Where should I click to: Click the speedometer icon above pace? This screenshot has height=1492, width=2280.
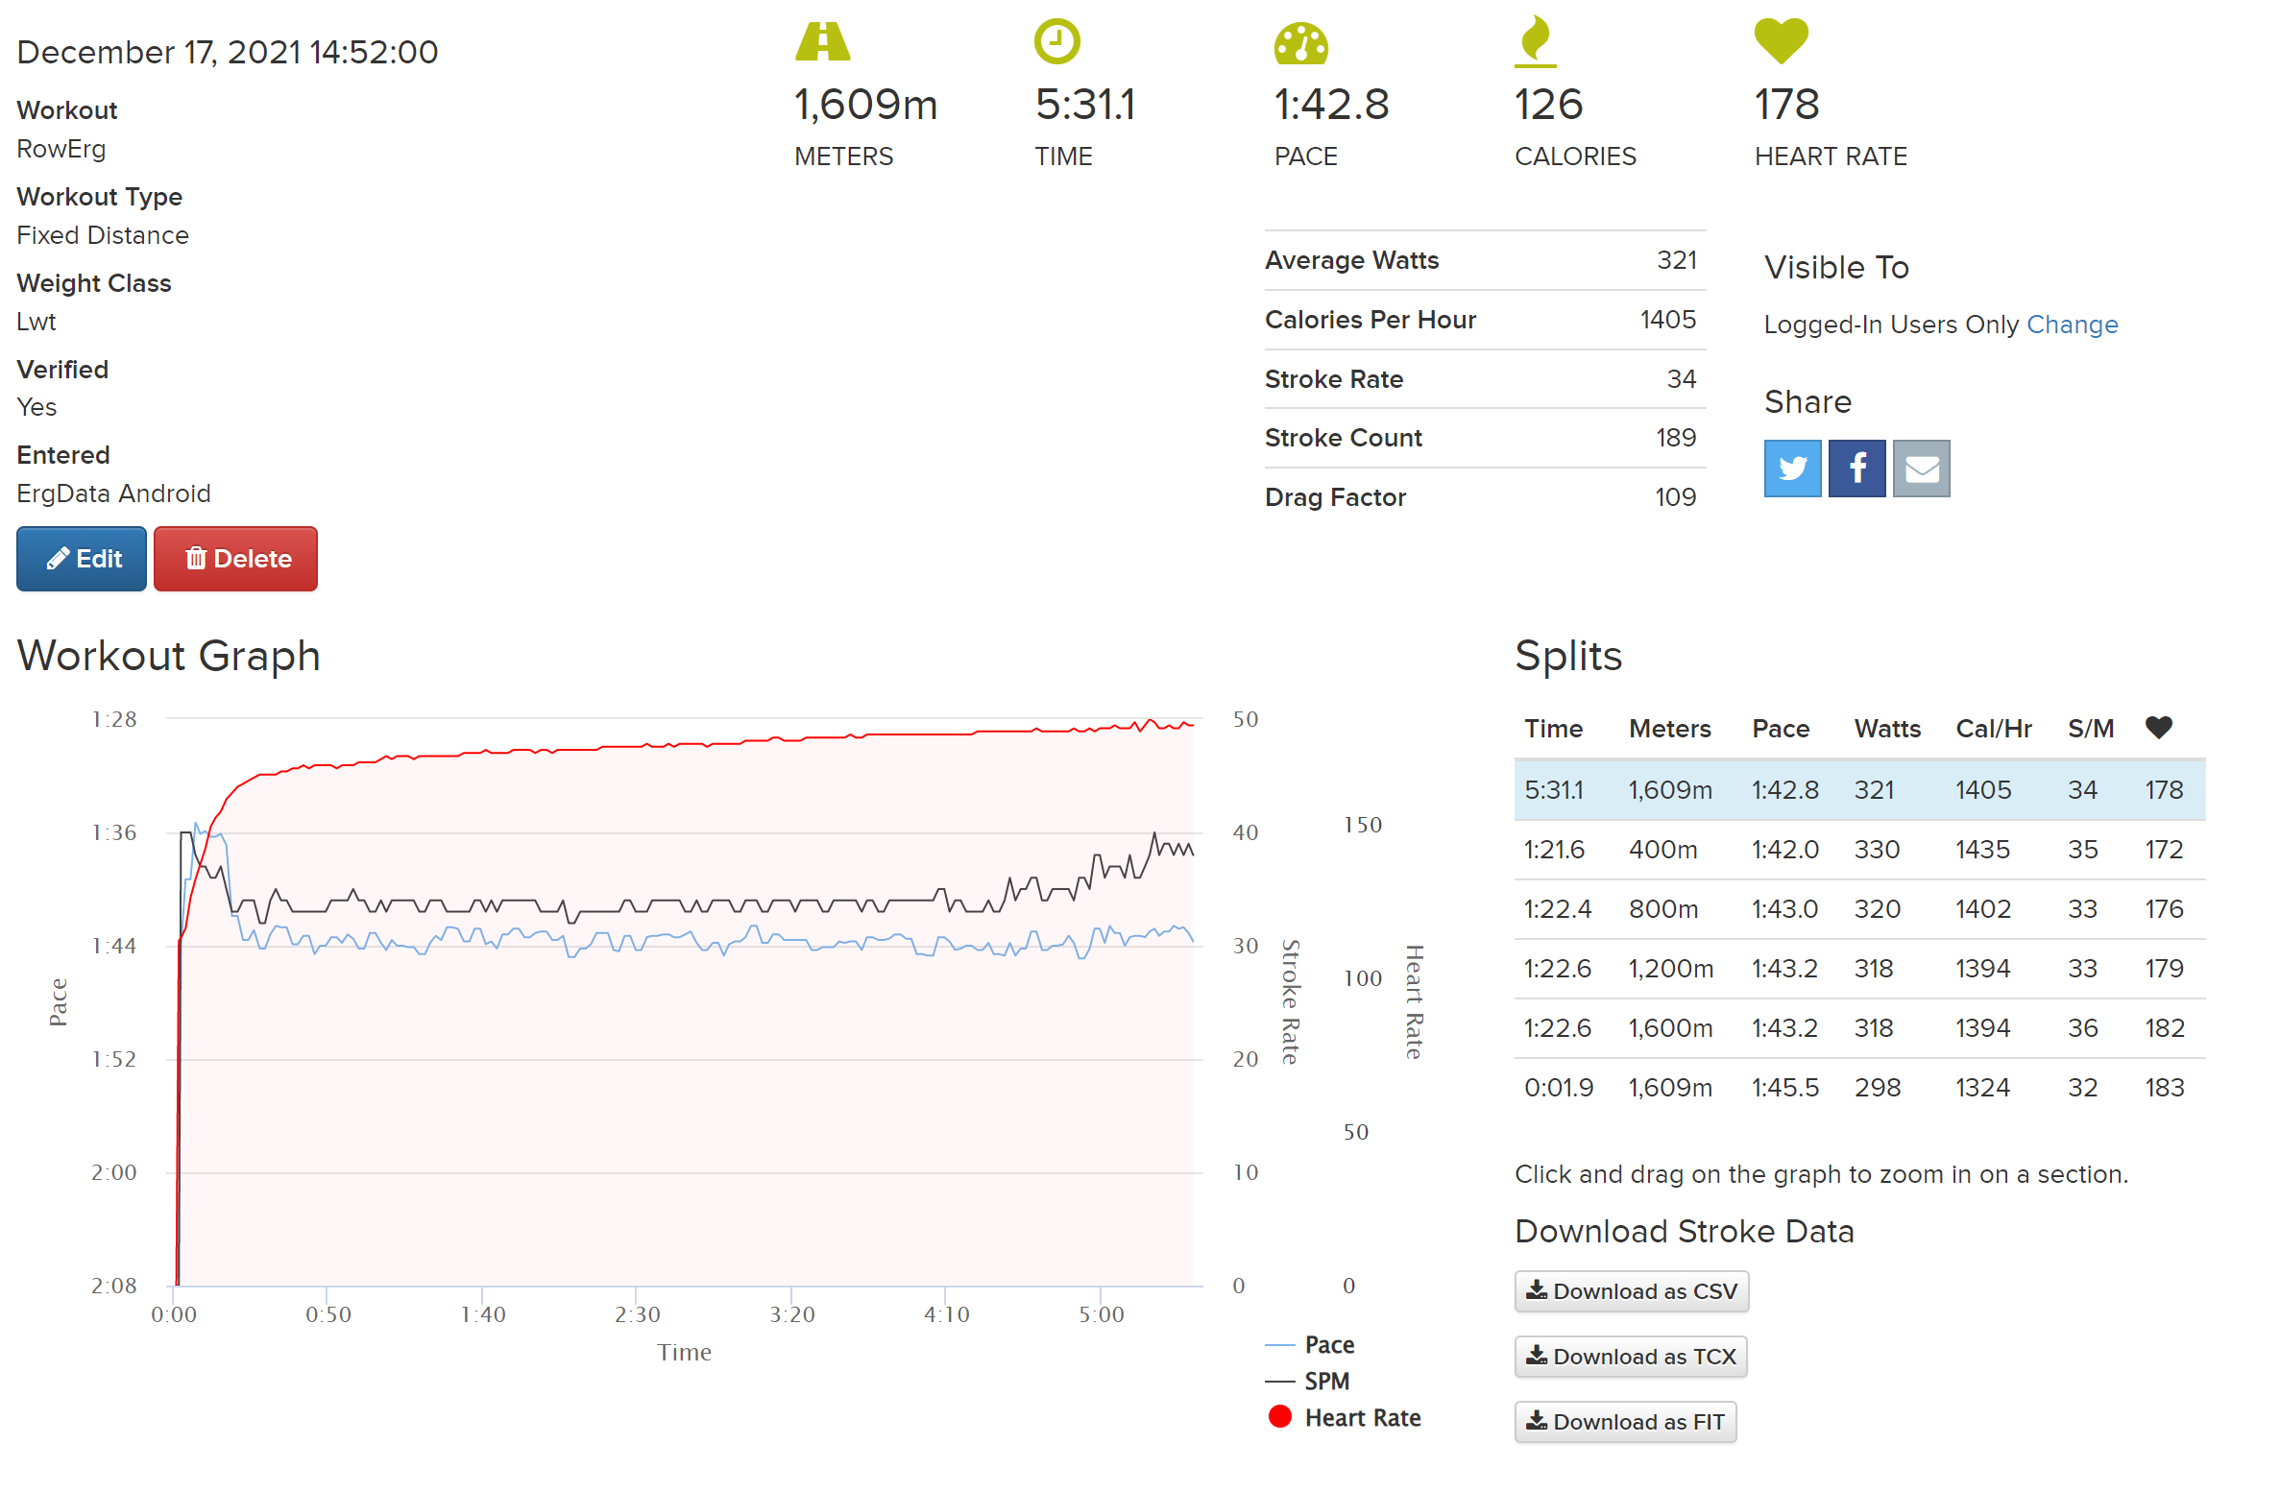pyautogui.click(x=1300, y=43)
